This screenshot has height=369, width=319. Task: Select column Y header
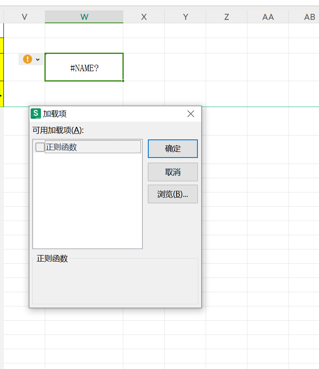click(185, 17)
